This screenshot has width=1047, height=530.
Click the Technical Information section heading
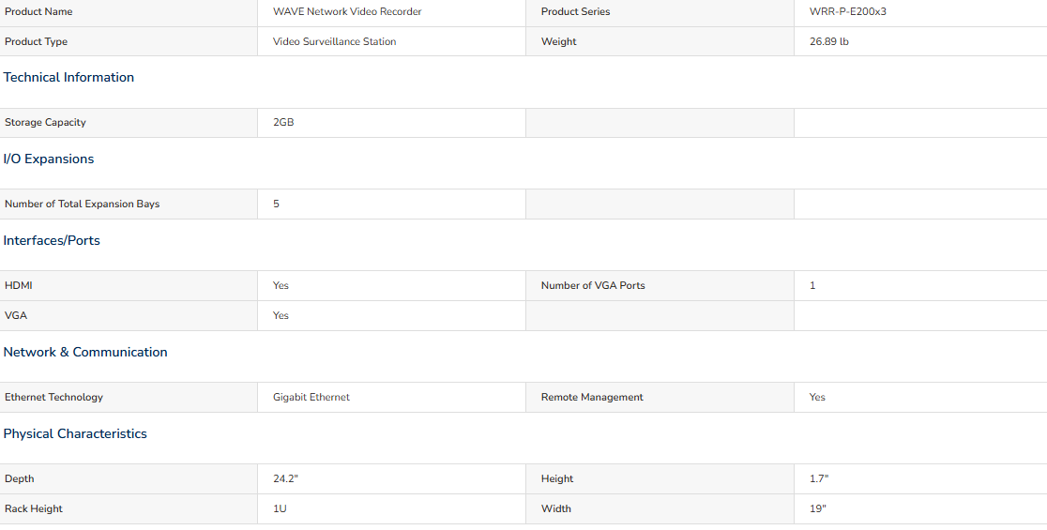[68, 78]
